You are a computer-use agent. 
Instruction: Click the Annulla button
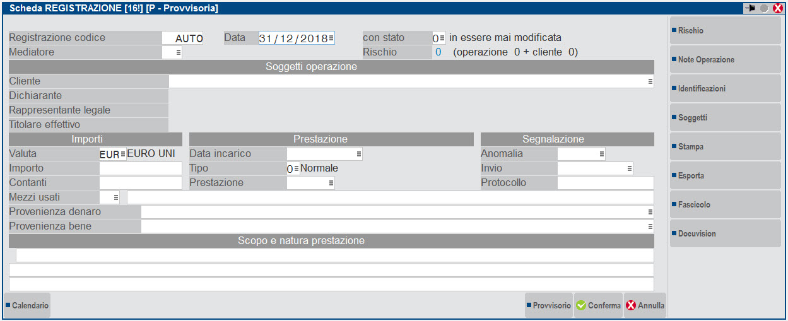click(645, 306)
